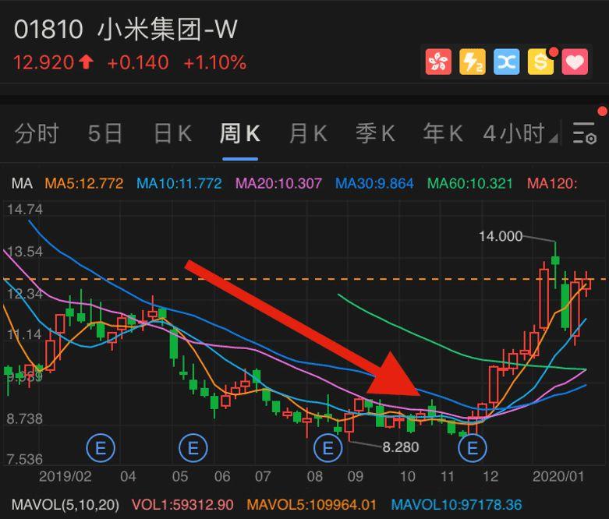Click the 8.280 low price label
Image resolution: width=609 pixels, height=519 pixels.
pos(401,447)
